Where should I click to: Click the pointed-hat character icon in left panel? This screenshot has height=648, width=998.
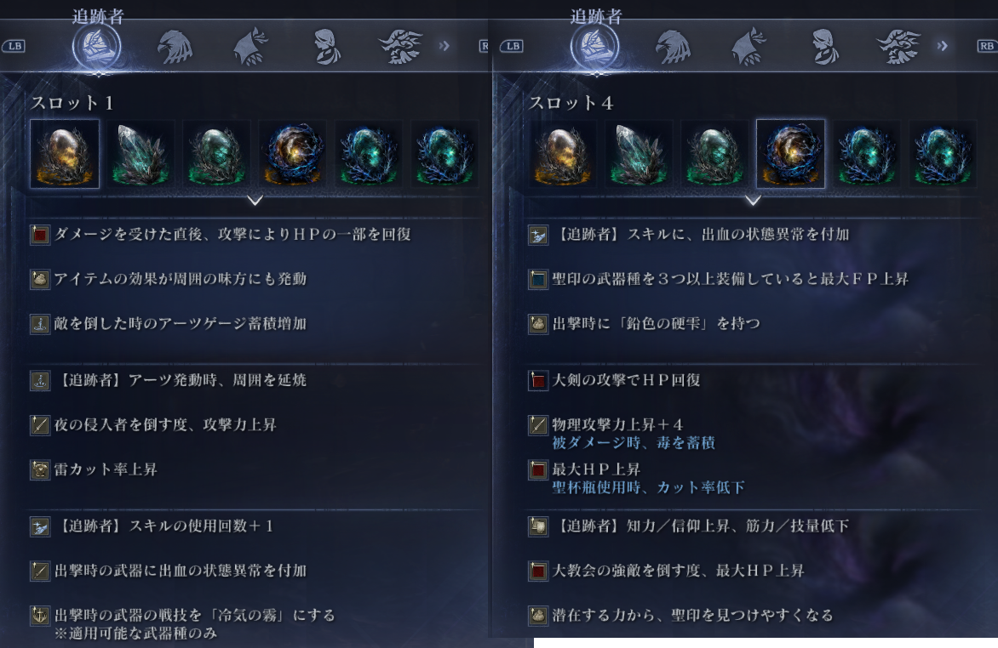point(250,47)
